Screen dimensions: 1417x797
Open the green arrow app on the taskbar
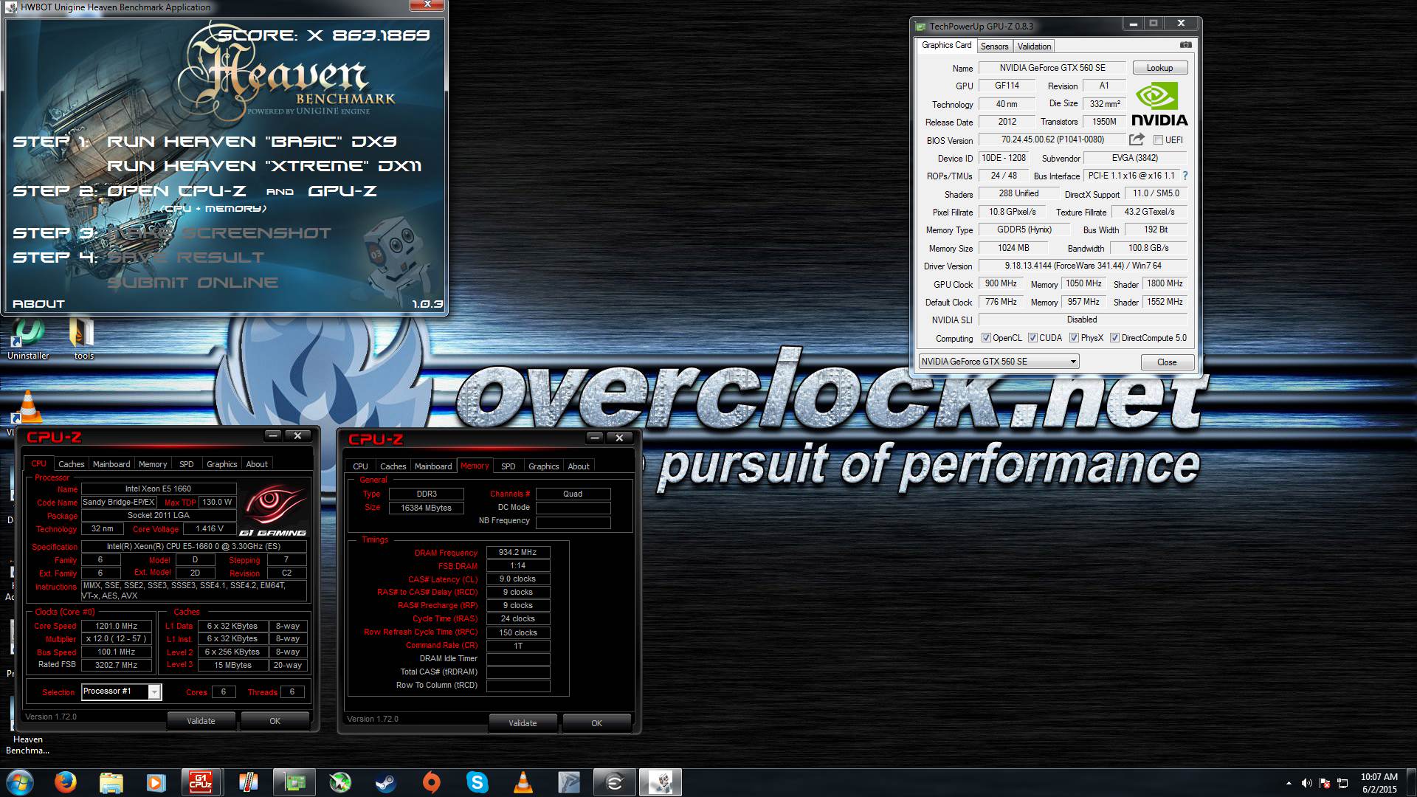point(339,782)
